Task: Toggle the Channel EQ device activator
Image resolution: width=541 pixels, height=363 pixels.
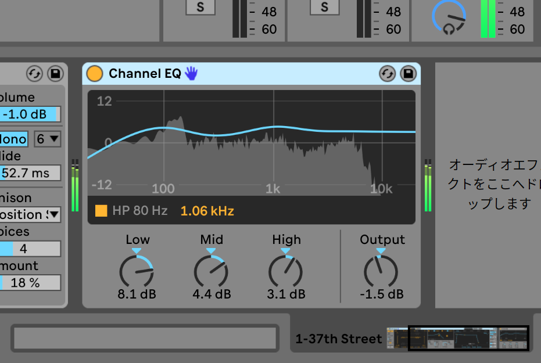Action: pyautogui.click(x=94, y=74)
